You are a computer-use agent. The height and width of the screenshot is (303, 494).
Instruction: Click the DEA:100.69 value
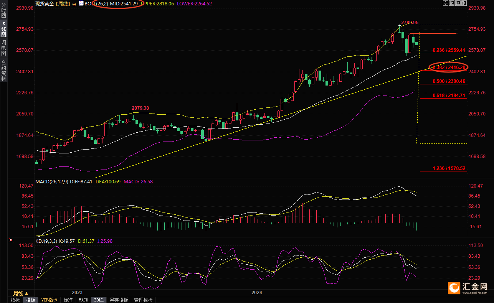coord(108,181)
